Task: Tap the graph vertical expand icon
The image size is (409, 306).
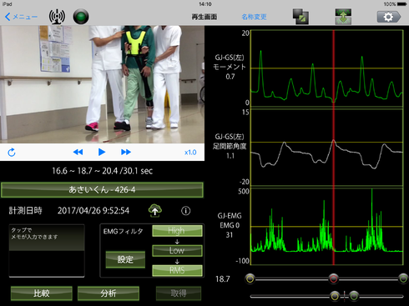Action: [343, 17]
